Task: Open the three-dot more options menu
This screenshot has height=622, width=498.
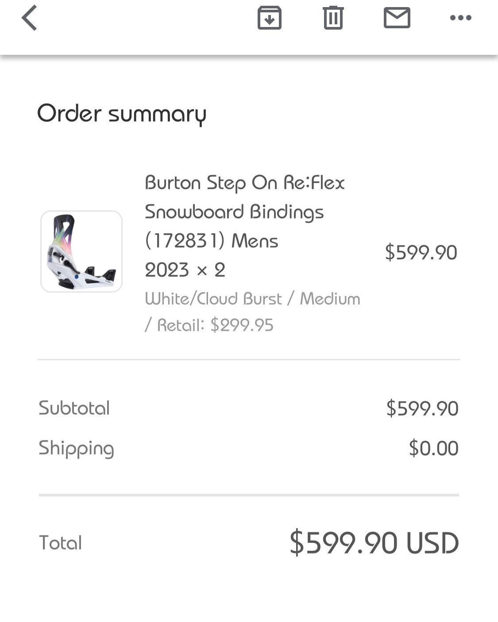Action: [460, 18]
